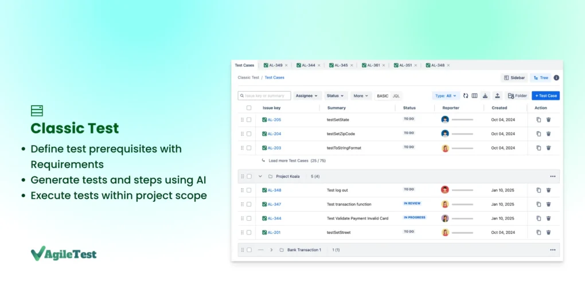
Task: Open more options for Bank Transaction 1 folder
Action: (552, 250)
